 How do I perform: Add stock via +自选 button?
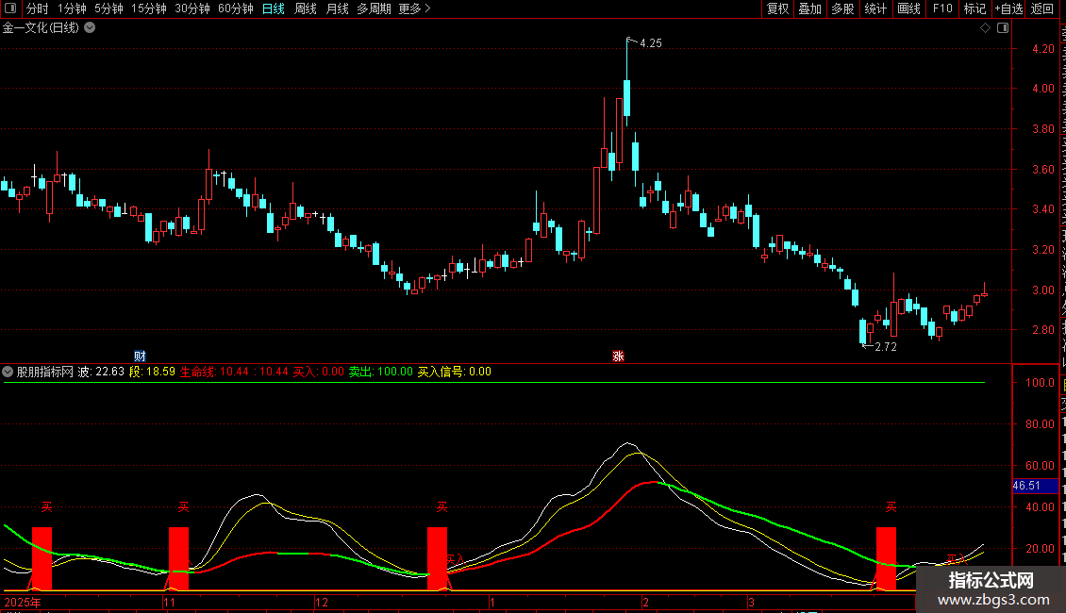(1008, 8)
